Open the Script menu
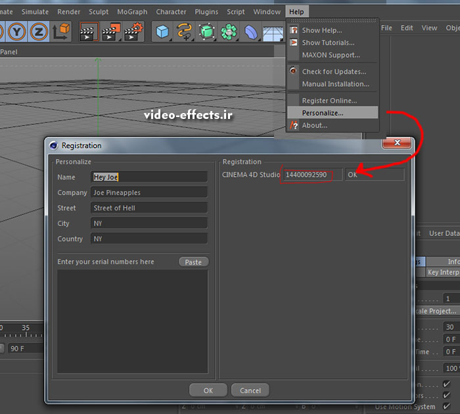This screenshot has height=414, width=460. 235,12
